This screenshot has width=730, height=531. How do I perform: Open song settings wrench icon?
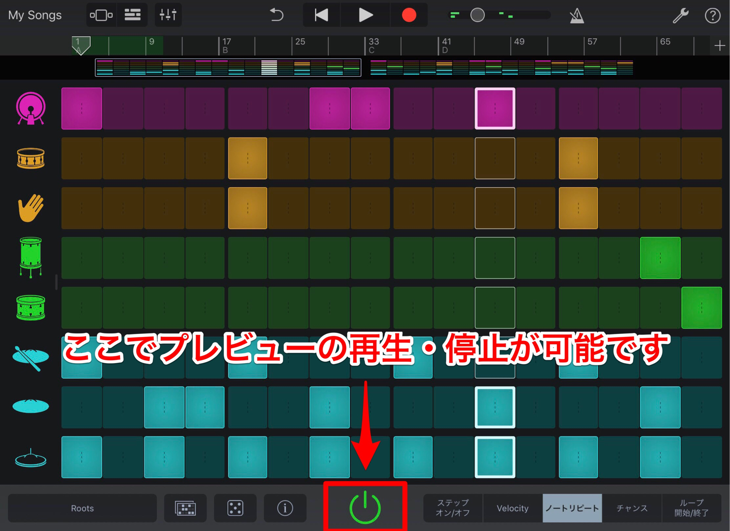(x=681, y=15)
